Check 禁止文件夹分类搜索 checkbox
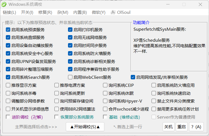This screenshot has height=136, width=209. pos(154,101)
